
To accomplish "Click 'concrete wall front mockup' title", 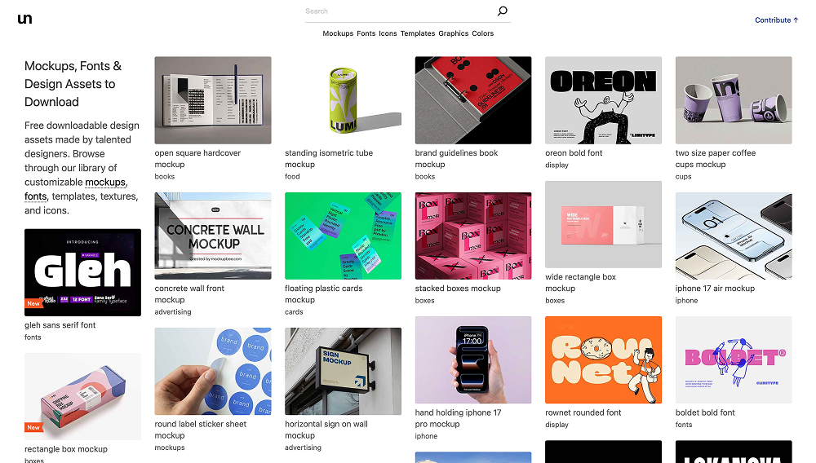I will pos(189,294).
